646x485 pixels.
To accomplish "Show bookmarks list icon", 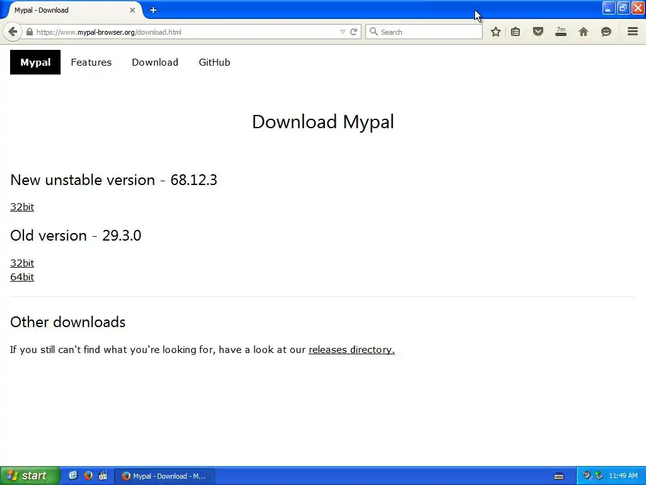I will coord(515,32).
